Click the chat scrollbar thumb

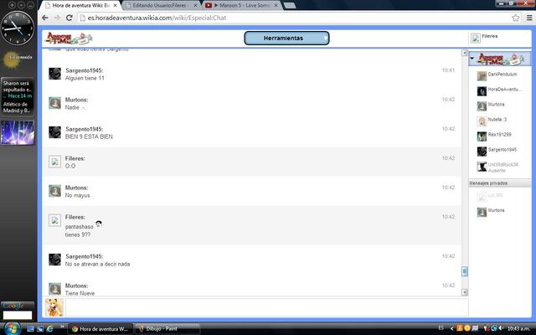[465, 271]
